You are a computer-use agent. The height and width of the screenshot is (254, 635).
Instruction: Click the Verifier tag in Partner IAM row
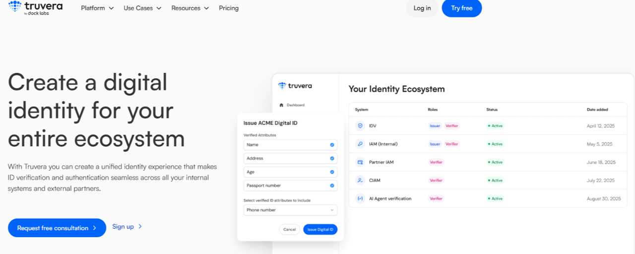pos(436,162)
